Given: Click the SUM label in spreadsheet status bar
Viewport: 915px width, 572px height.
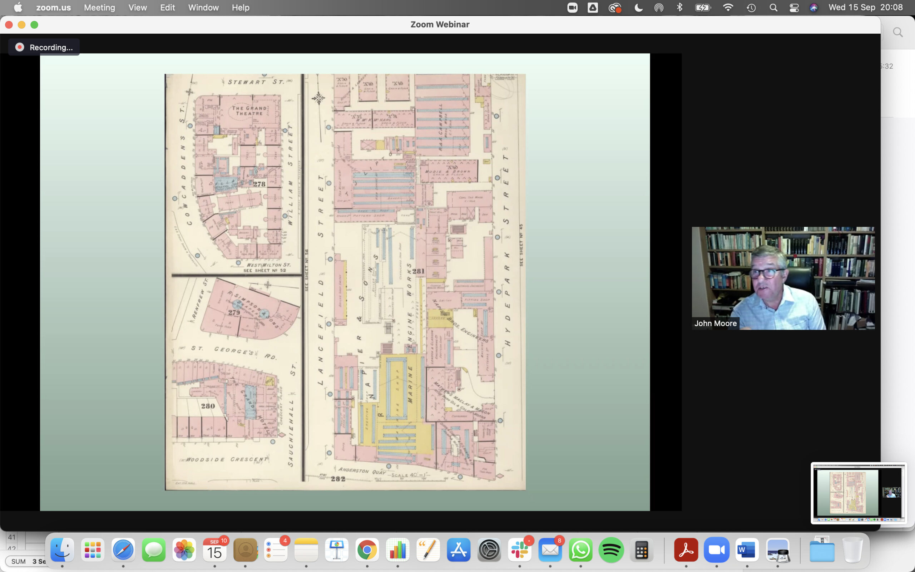Looking at the screenshot, I should [19, 561].
